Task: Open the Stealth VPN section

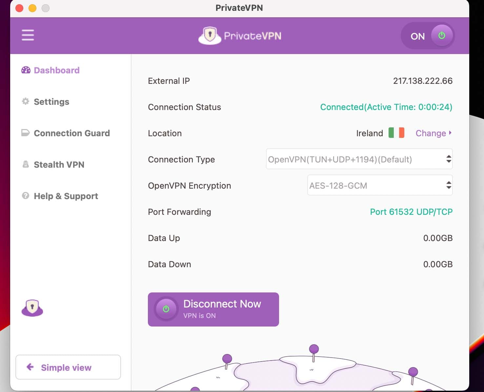Action: coord(59,164)
